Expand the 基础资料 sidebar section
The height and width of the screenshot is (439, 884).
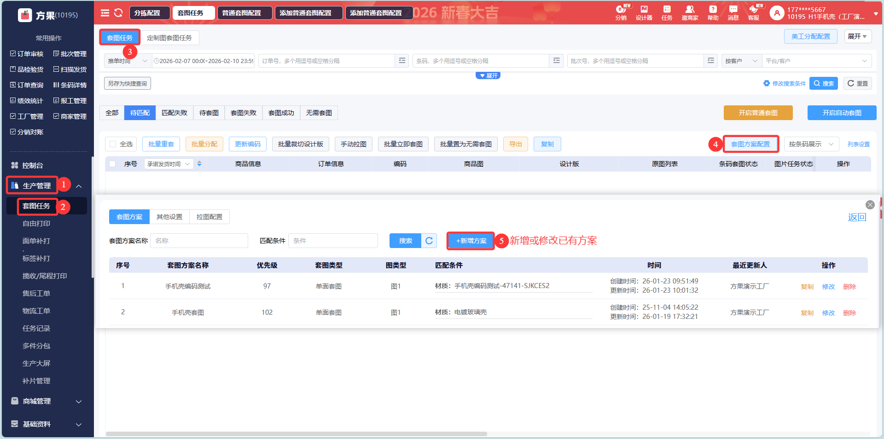pos(46,424)
